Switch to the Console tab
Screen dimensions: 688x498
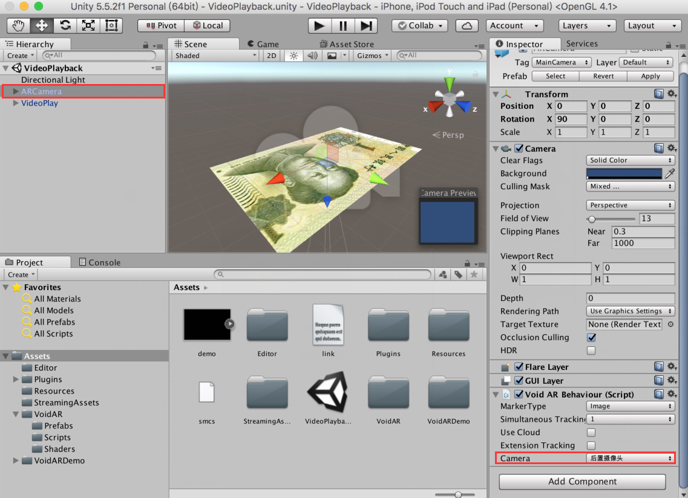(x=100, y=262)
